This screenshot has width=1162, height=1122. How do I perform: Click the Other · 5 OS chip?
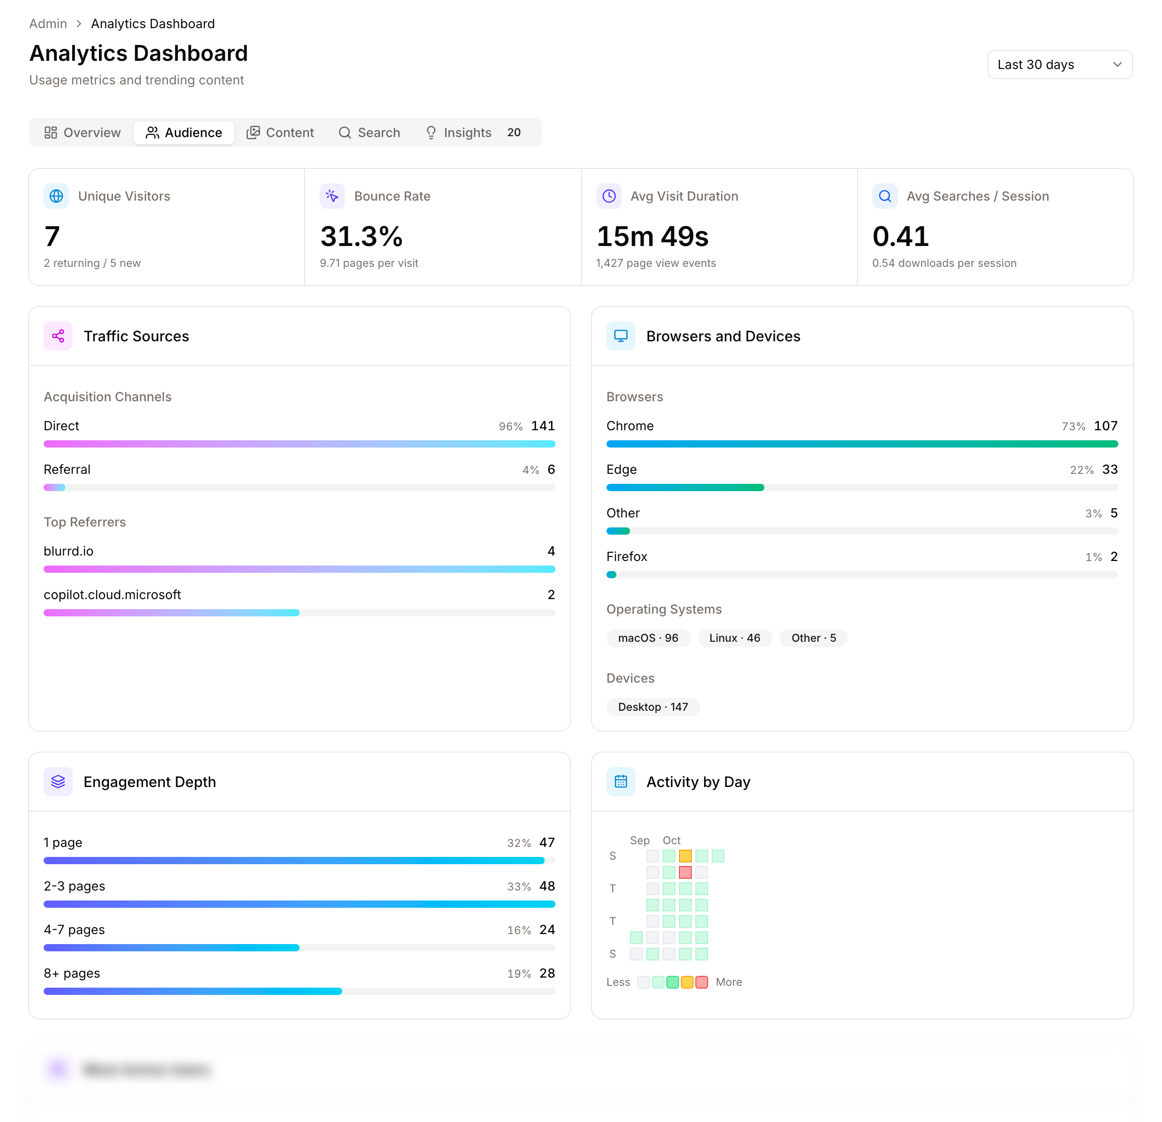813,638
